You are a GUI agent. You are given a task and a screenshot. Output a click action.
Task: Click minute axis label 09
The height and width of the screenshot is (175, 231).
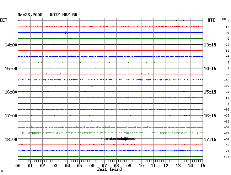129,166
